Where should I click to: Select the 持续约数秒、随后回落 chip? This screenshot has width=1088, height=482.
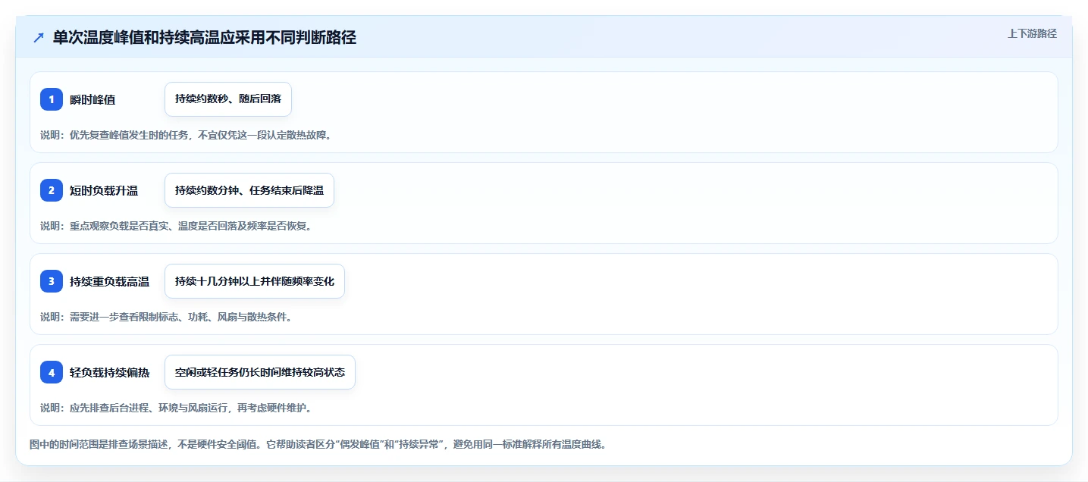pyautogui.click(x=228, y=99)
